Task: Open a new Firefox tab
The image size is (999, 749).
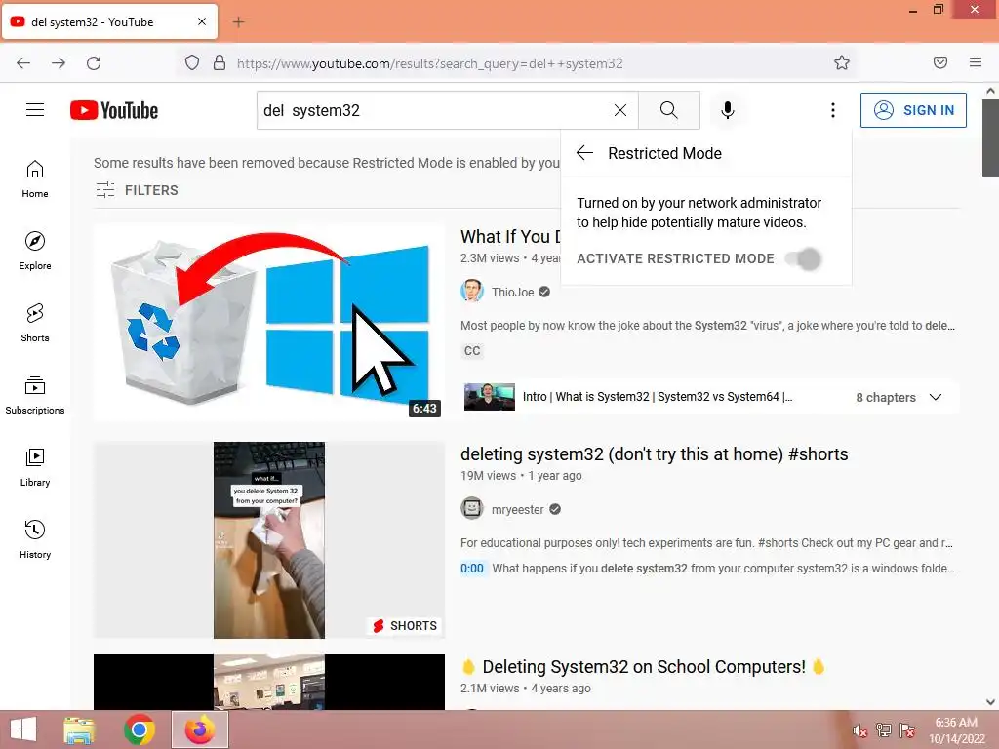Action: coord(238,22)
